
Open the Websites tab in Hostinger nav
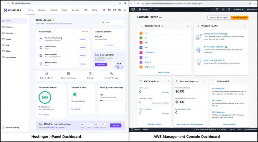(x=42, y=10)
